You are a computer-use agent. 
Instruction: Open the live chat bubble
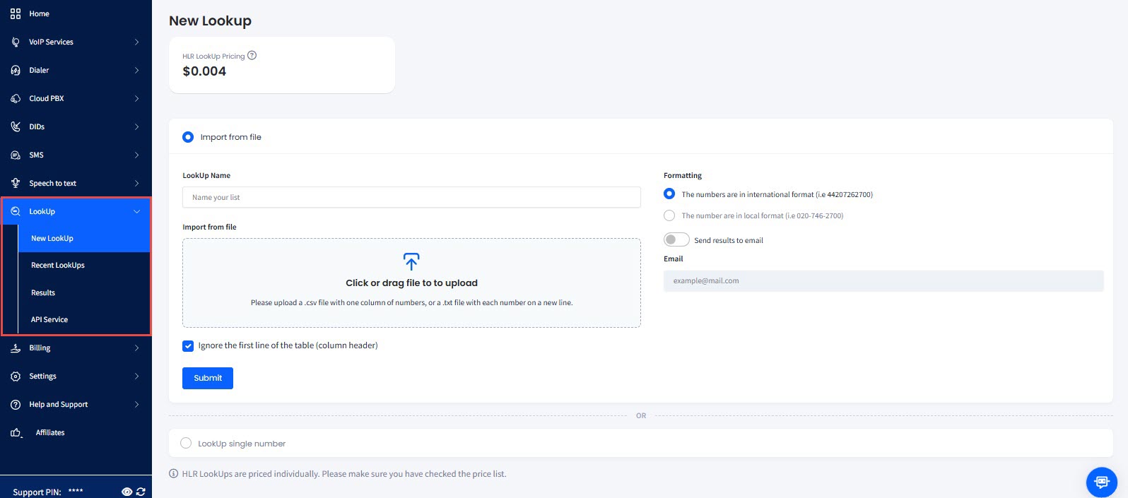pos(1101,482)
